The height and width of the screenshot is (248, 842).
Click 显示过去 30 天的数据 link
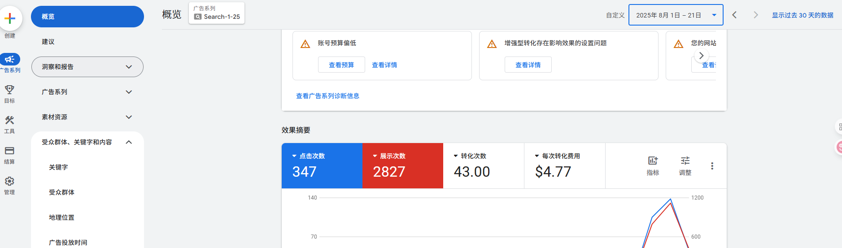(803, 15)
